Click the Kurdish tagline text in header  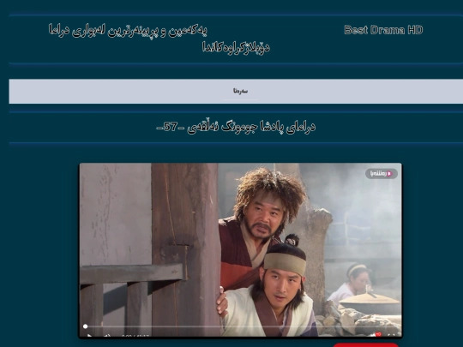[x=159, y=39]
